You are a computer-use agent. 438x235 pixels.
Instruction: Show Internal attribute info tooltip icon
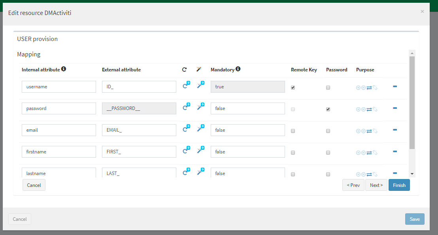(x=64, y=69)
